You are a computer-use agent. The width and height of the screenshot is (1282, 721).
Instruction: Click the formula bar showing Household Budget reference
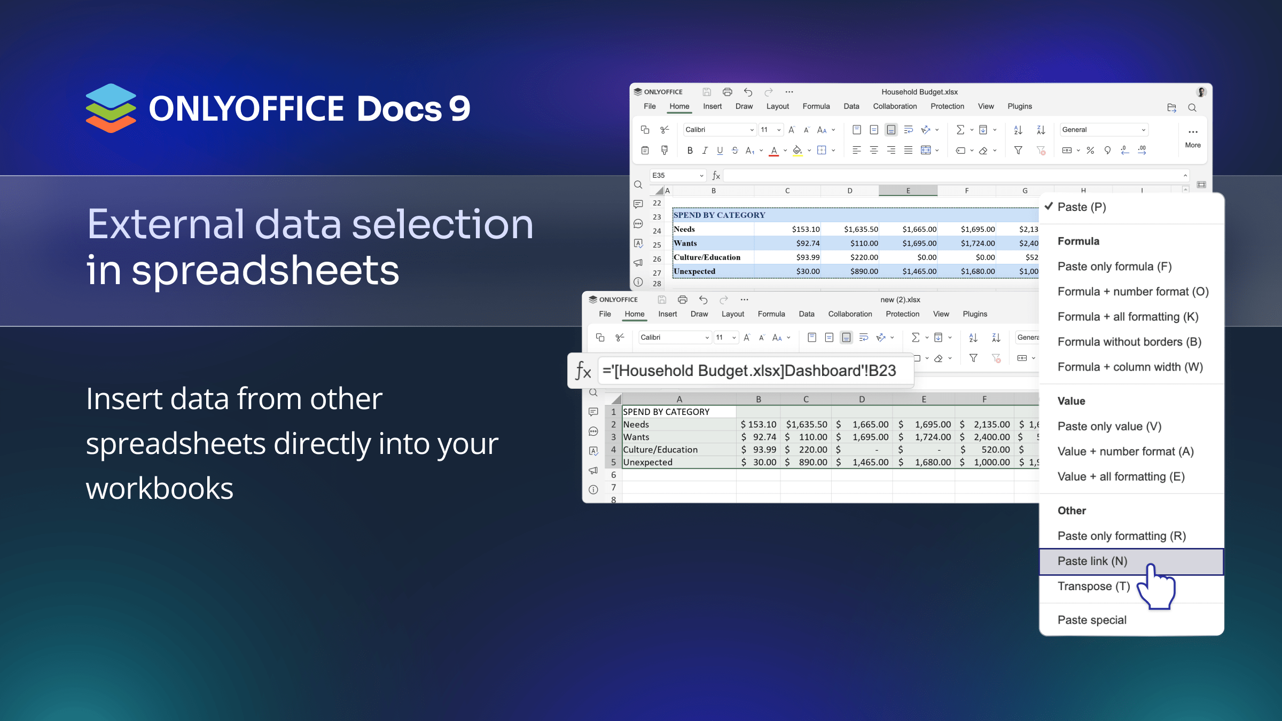point(749,371)
